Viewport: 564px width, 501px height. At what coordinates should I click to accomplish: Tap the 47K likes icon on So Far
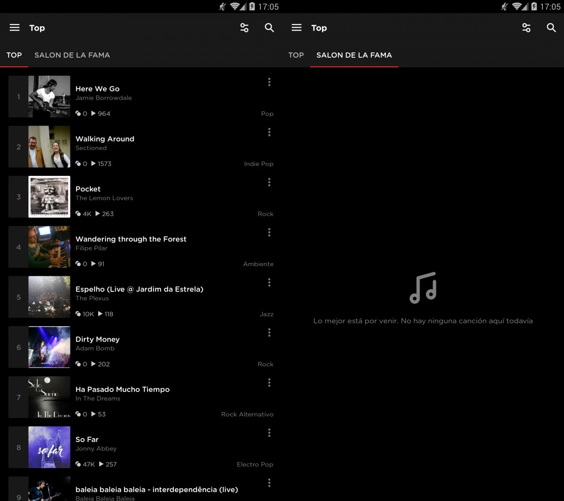(x=78, y=464)
